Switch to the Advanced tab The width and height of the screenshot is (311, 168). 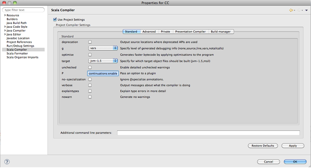point(149,32)
